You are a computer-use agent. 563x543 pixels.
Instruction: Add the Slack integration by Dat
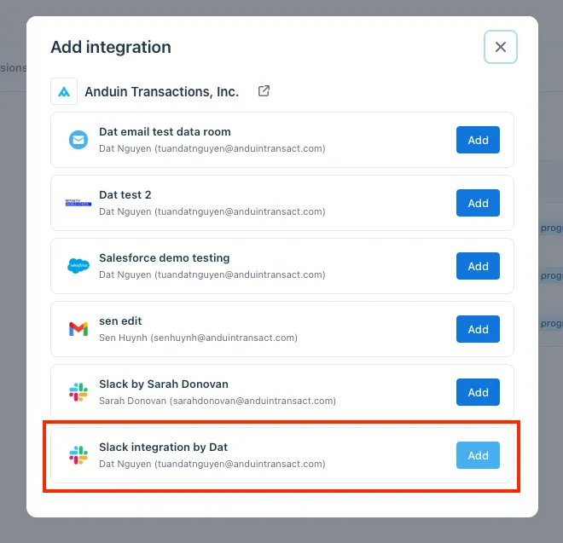(478, 455)
